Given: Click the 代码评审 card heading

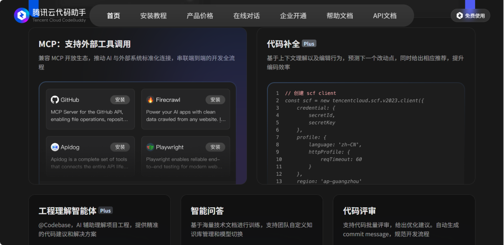Looking at the screenshot, I should tap(359, 211).
